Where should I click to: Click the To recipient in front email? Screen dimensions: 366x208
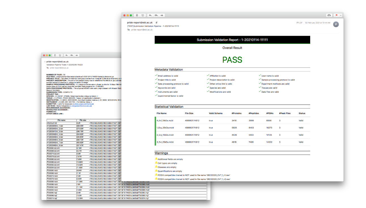pyautogui.click(x=142, y=29)
